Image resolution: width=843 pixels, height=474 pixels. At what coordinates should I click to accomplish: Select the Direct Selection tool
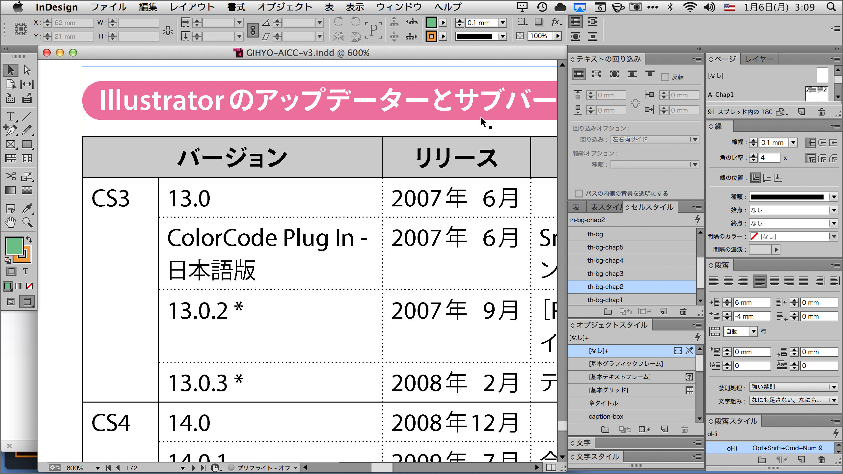(x=27, y=70)
